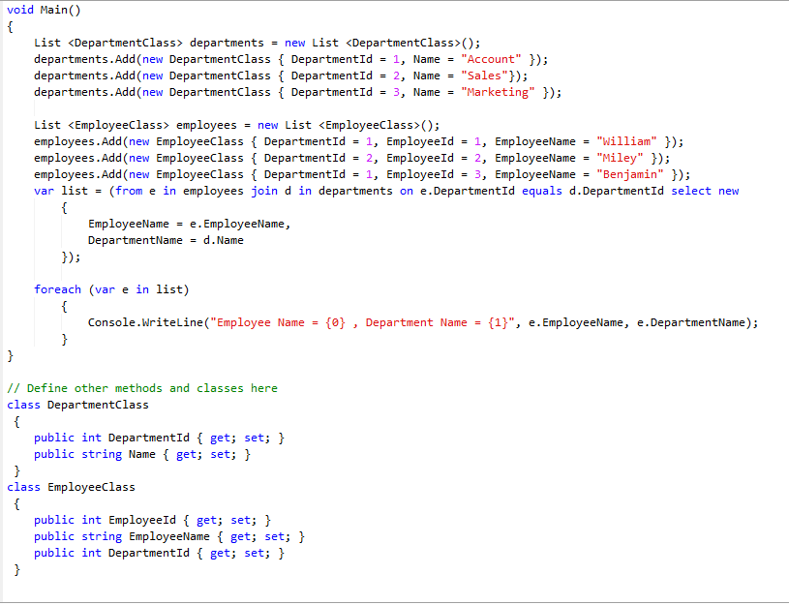Click "List <DepartmentClass> departments" declaration

[148, 44]
